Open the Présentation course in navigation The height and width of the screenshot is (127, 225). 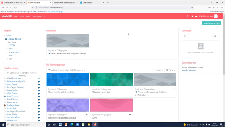click(x=15, y=52)
